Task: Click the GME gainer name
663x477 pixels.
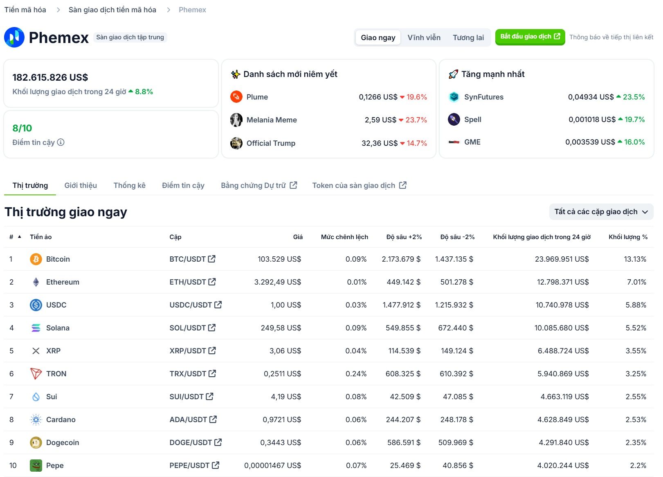Action: [472, 142]
